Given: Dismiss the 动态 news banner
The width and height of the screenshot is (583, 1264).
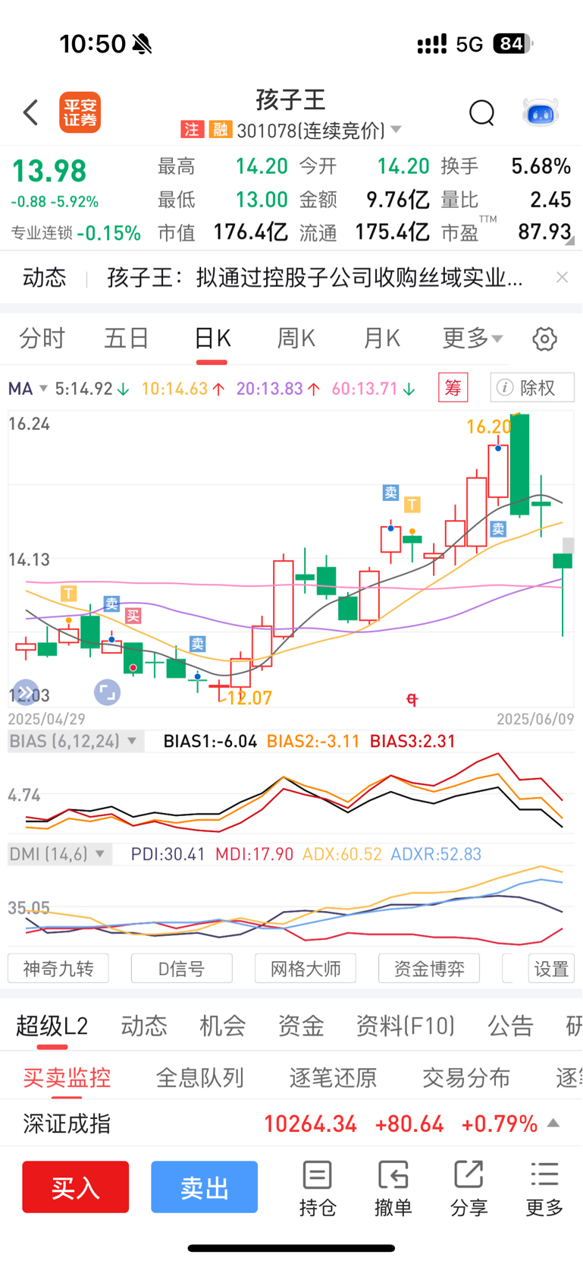Looking at the screenshot, I should click(562, 277).
